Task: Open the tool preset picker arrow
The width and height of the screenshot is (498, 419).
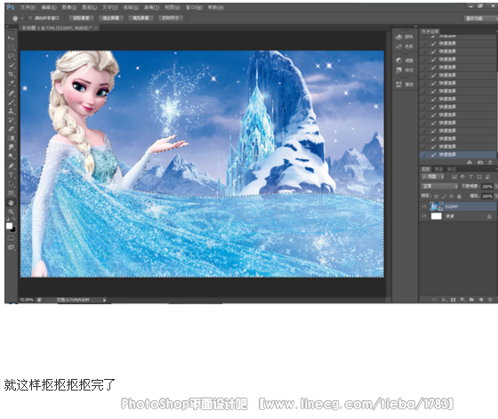Action: (x=22, y=19)
